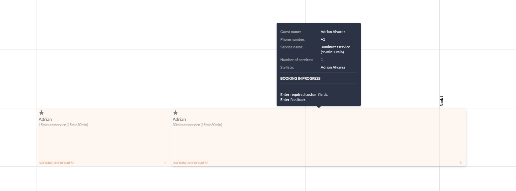
Task: Expand the 15minutesservice booking with its down arrow
Action: (x=165, y=163)
